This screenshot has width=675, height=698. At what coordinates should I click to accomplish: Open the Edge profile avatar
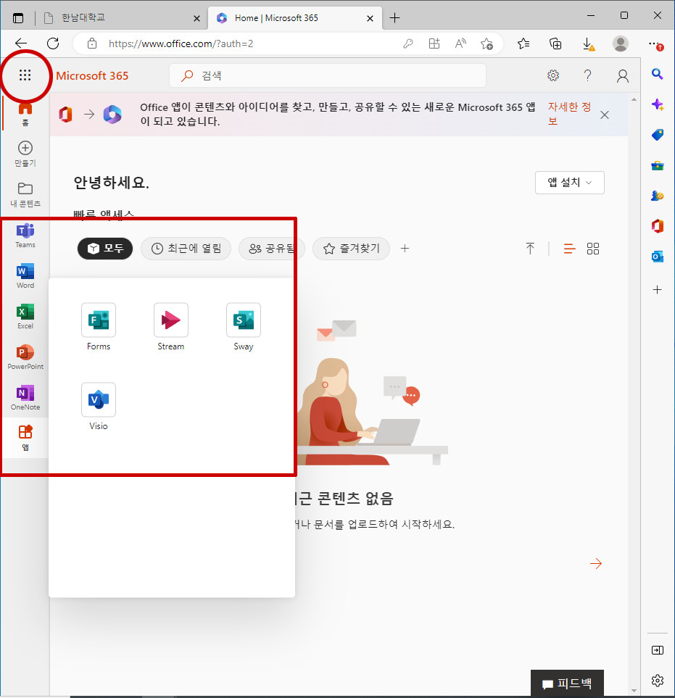[620, 43]
